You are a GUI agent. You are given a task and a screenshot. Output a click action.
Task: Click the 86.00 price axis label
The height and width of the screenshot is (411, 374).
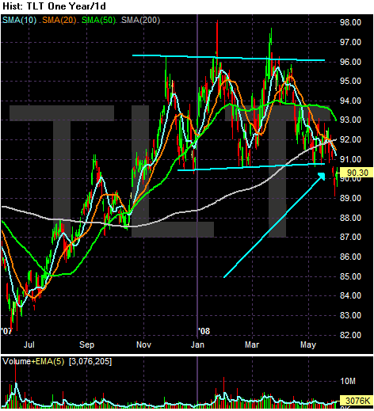pos(350,257)
